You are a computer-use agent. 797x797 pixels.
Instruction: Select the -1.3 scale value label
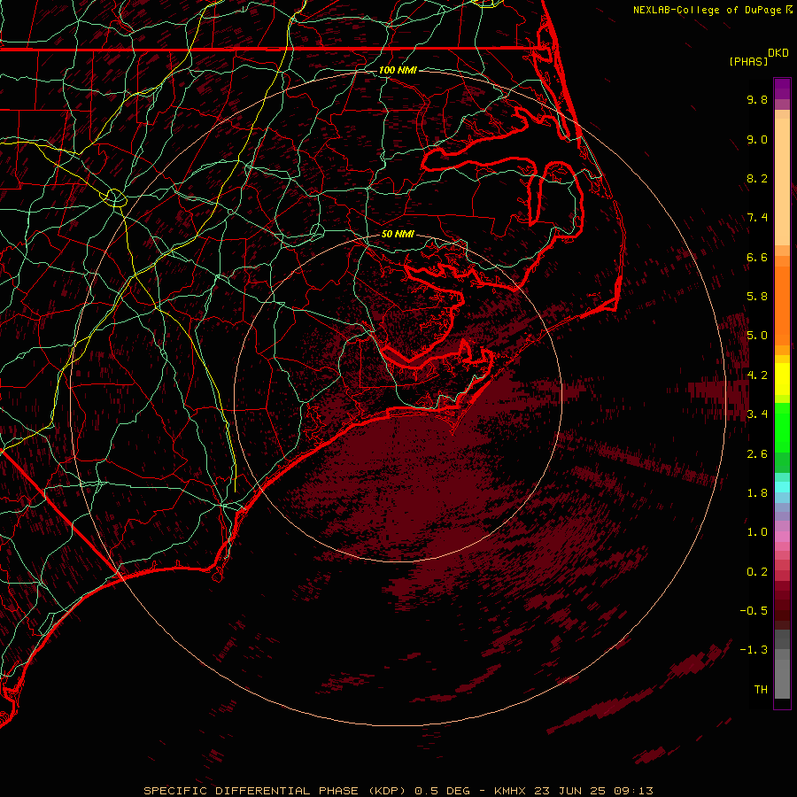click(x=754, y=650)
